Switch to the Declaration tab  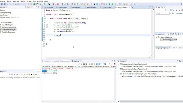click(65, 61)
